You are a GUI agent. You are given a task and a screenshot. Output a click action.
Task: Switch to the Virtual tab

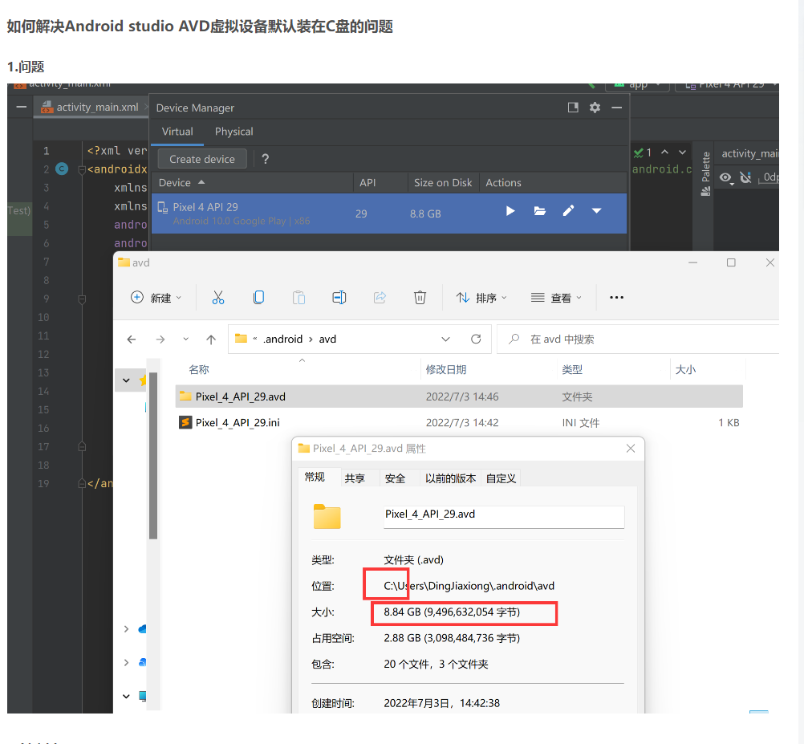177,132
